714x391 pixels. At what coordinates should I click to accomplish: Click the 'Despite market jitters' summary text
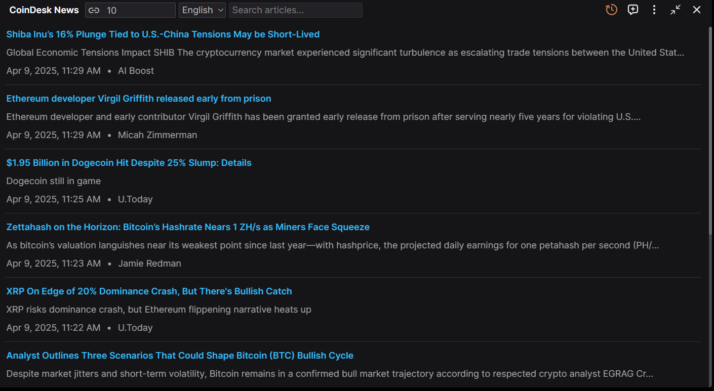point(330,374)
